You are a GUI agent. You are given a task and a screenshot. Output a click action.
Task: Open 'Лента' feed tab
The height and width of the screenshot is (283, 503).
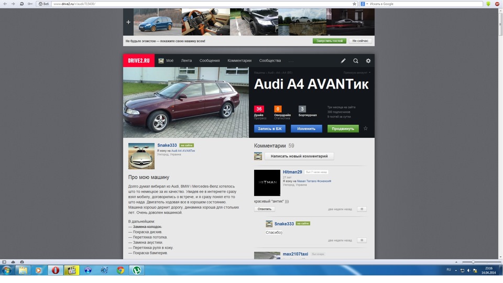(187, 61)
